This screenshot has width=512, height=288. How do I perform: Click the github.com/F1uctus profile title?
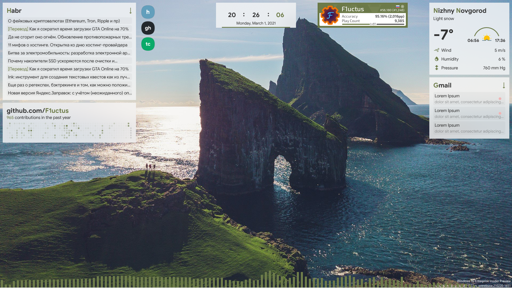pos(38,111)
